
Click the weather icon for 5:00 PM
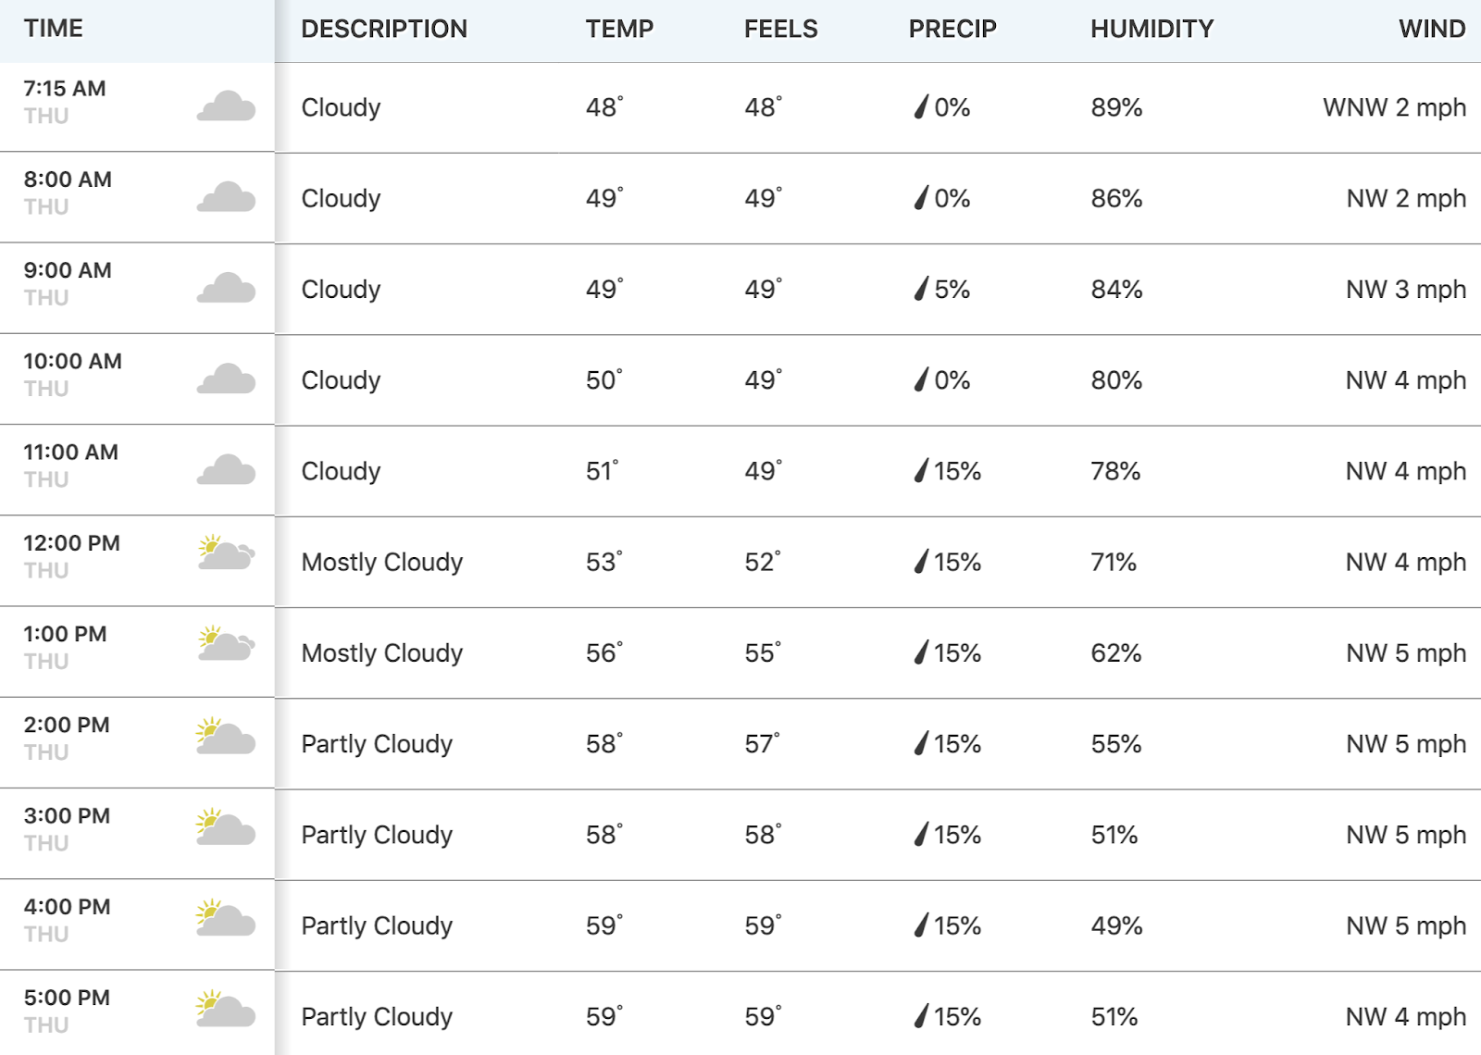tap(226, 1008)
